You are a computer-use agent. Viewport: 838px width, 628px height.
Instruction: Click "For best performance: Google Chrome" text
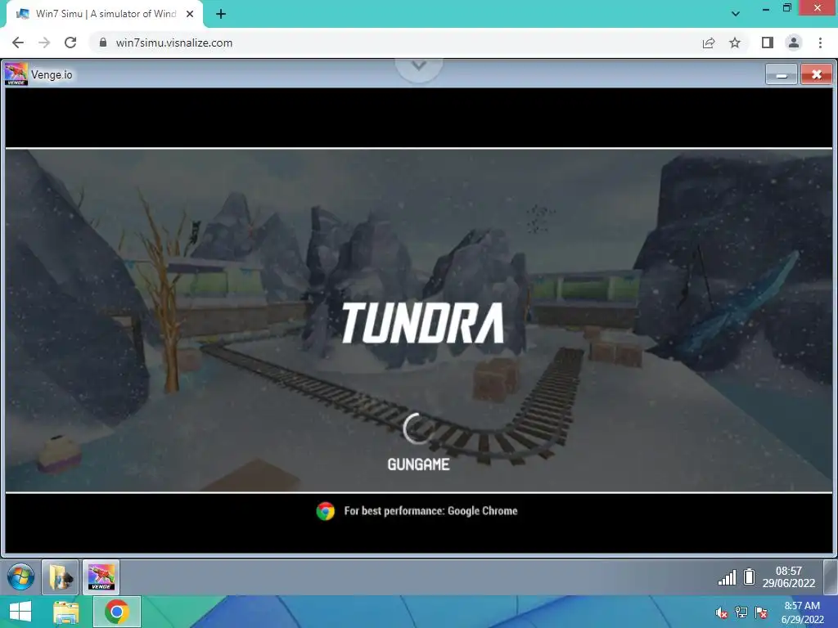430,511
